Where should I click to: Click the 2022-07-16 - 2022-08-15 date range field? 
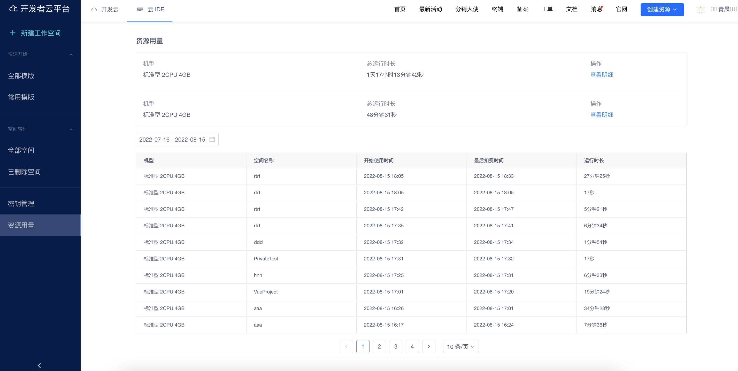coord(172,139)
